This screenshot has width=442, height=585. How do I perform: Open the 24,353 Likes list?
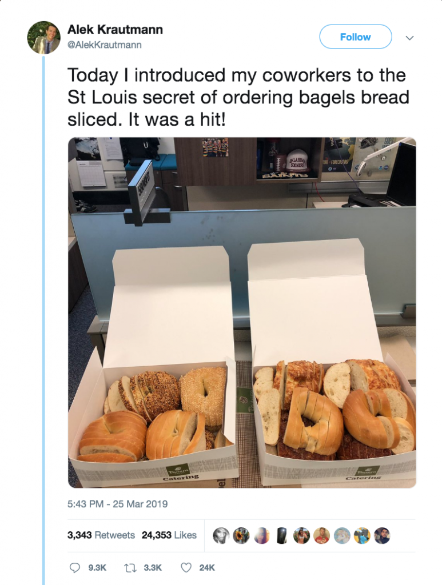pos(169,535)
